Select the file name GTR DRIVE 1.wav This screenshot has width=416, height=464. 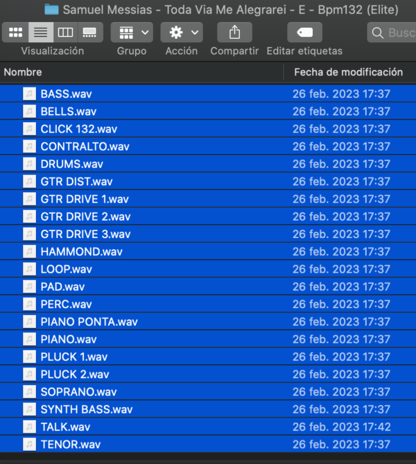85,199
